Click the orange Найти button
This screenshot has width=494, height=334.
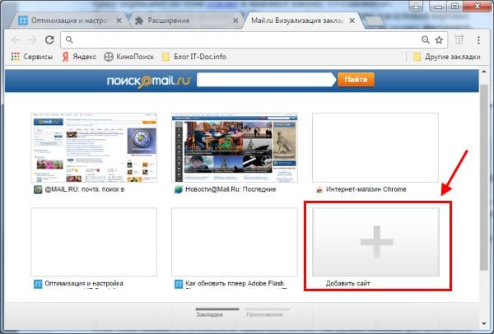(x=356, y=79)
